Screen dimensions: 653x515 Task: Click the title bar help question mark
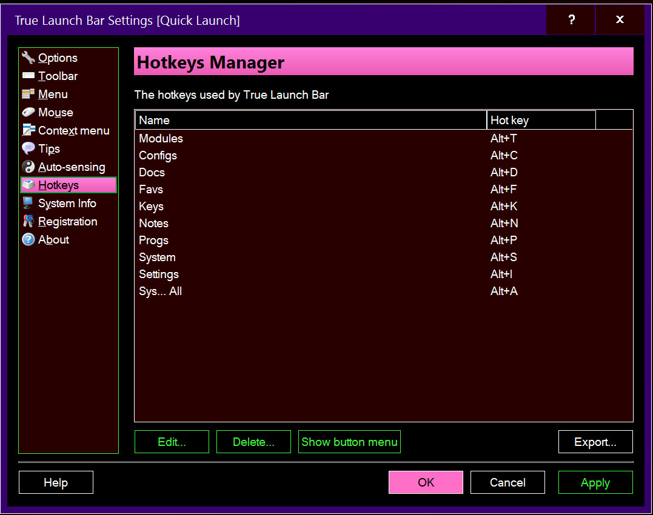tap(571, 19)
